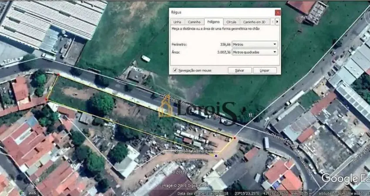The width and height of the screenshot is (370, 196).
Task: Show more tabs with right arrow
Action: 277,22
